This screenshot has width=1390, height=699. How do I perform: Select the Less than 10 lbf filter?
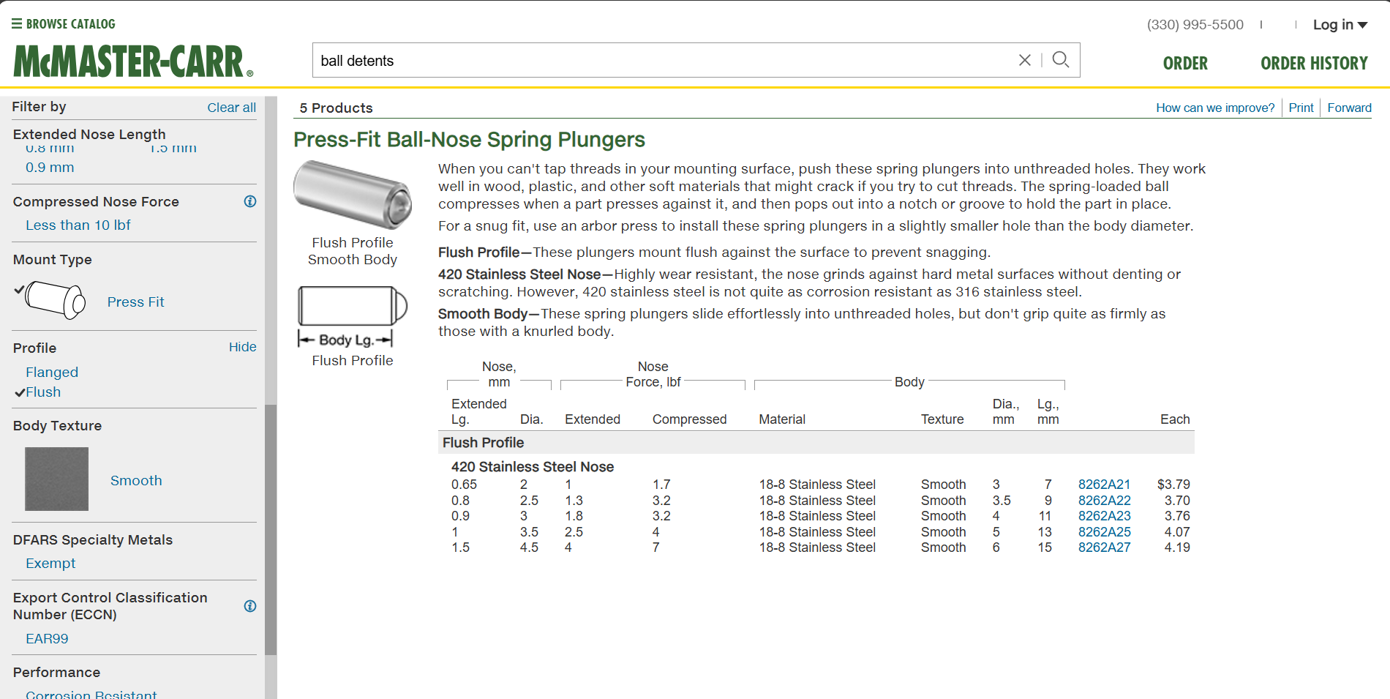(x=78, y=225)
